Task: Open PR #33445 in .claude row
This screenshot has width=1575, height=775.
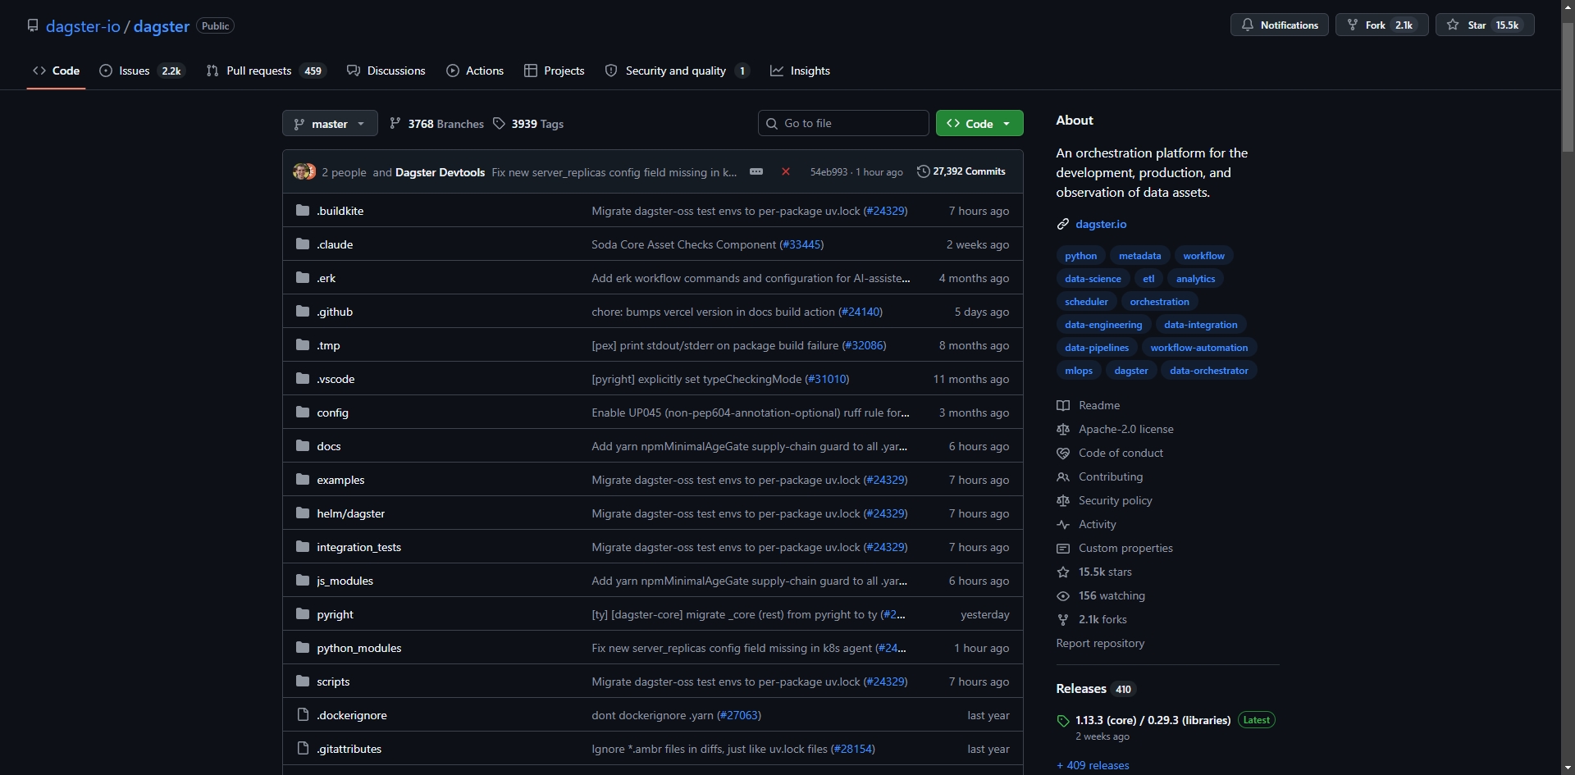Action: click(801, 244)
